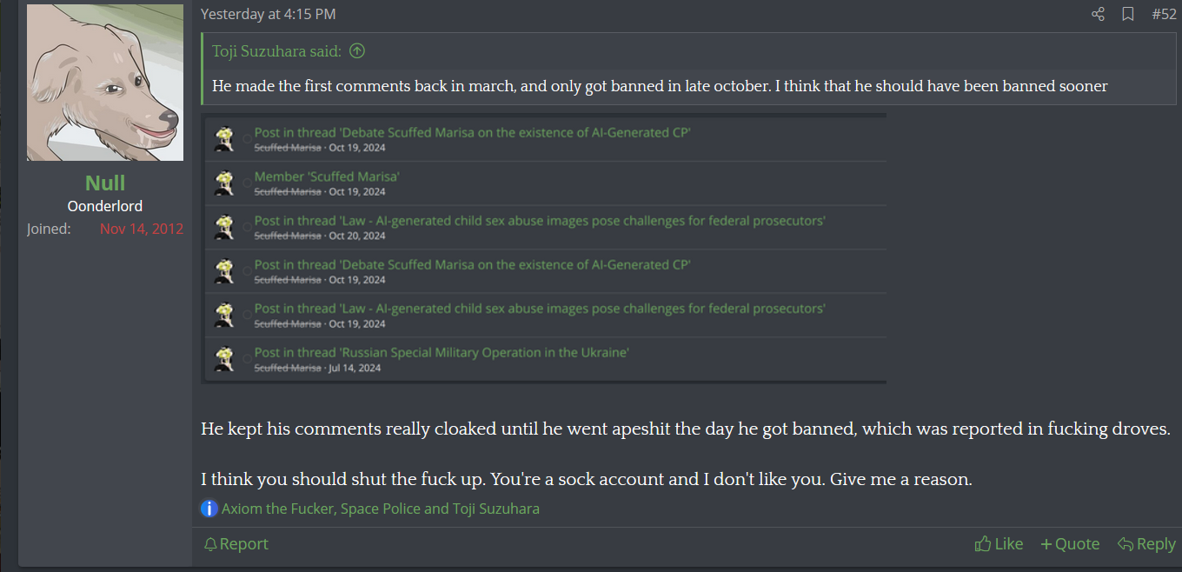Viewport: 1182px width, 572px height.
Task: Click the plus Quote icon
Action: (1046, 544)
